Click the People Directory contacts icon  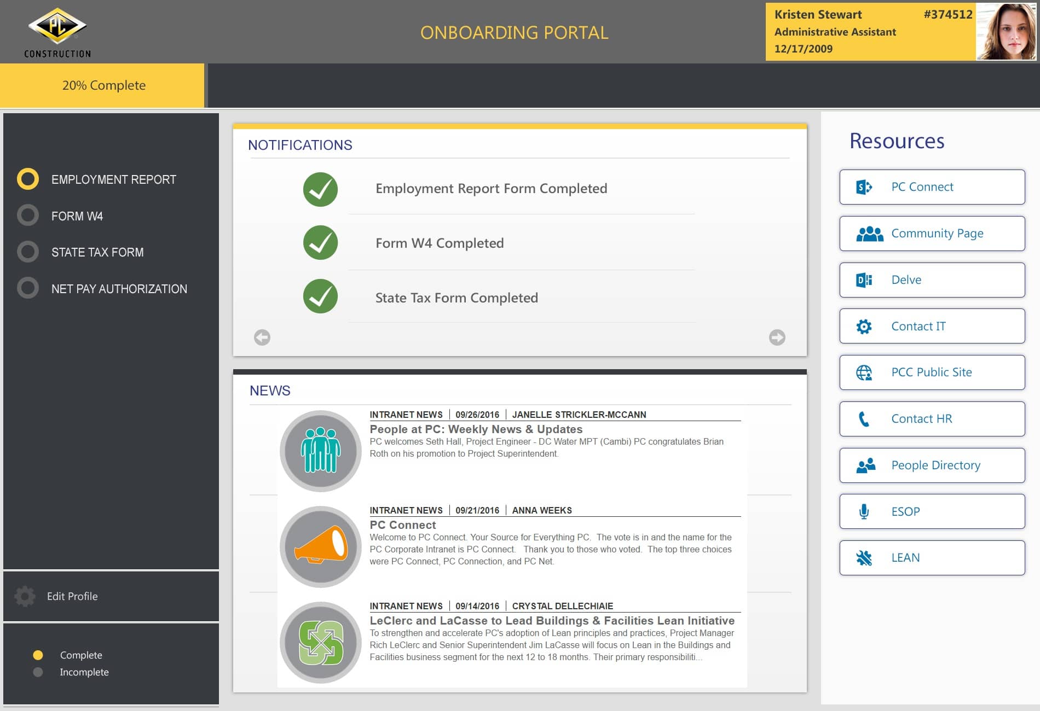click(x=865, y=465)
